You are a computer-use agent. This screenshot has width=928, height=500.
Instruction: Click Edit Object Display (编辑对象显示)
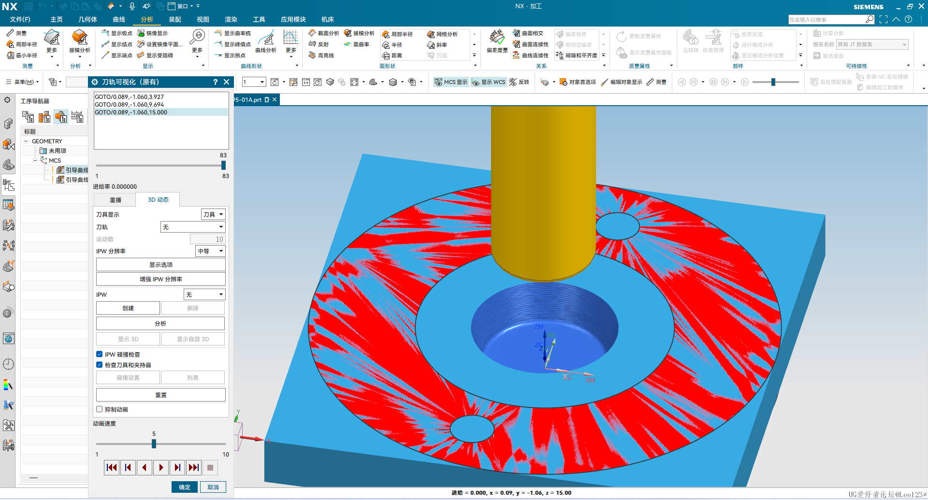pos(622,82)
